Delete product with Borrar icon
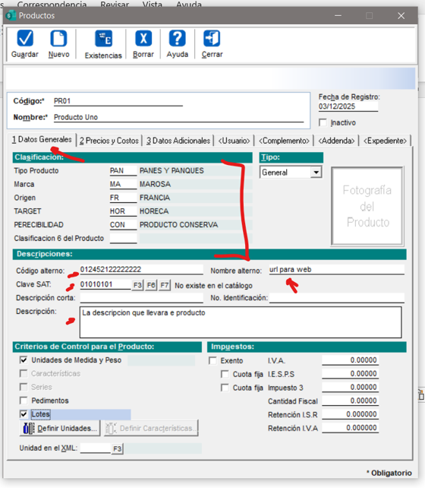 point(143,38)
